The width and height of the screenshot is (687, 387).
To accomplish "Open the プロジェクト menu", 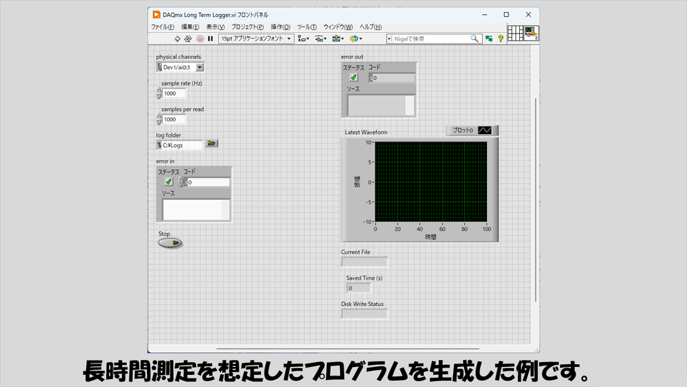I will coord(248,27).
